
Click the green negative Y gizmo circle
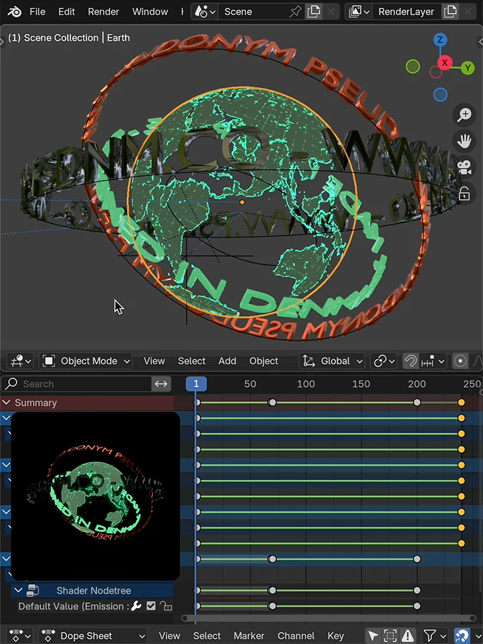pos(413,66)
